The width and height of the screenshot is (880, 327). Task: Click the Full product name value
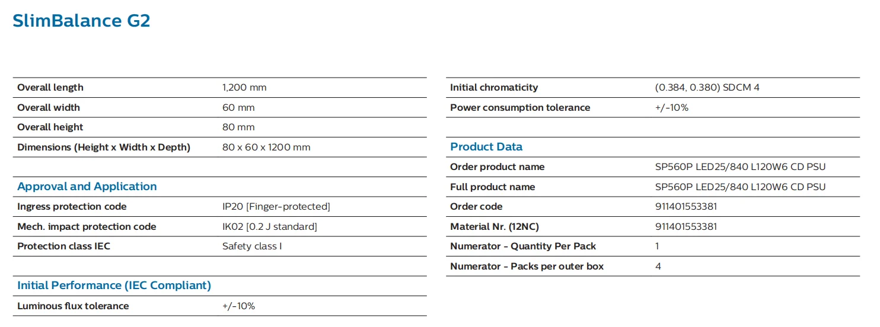pyautogui.click(x=740, y=187)
